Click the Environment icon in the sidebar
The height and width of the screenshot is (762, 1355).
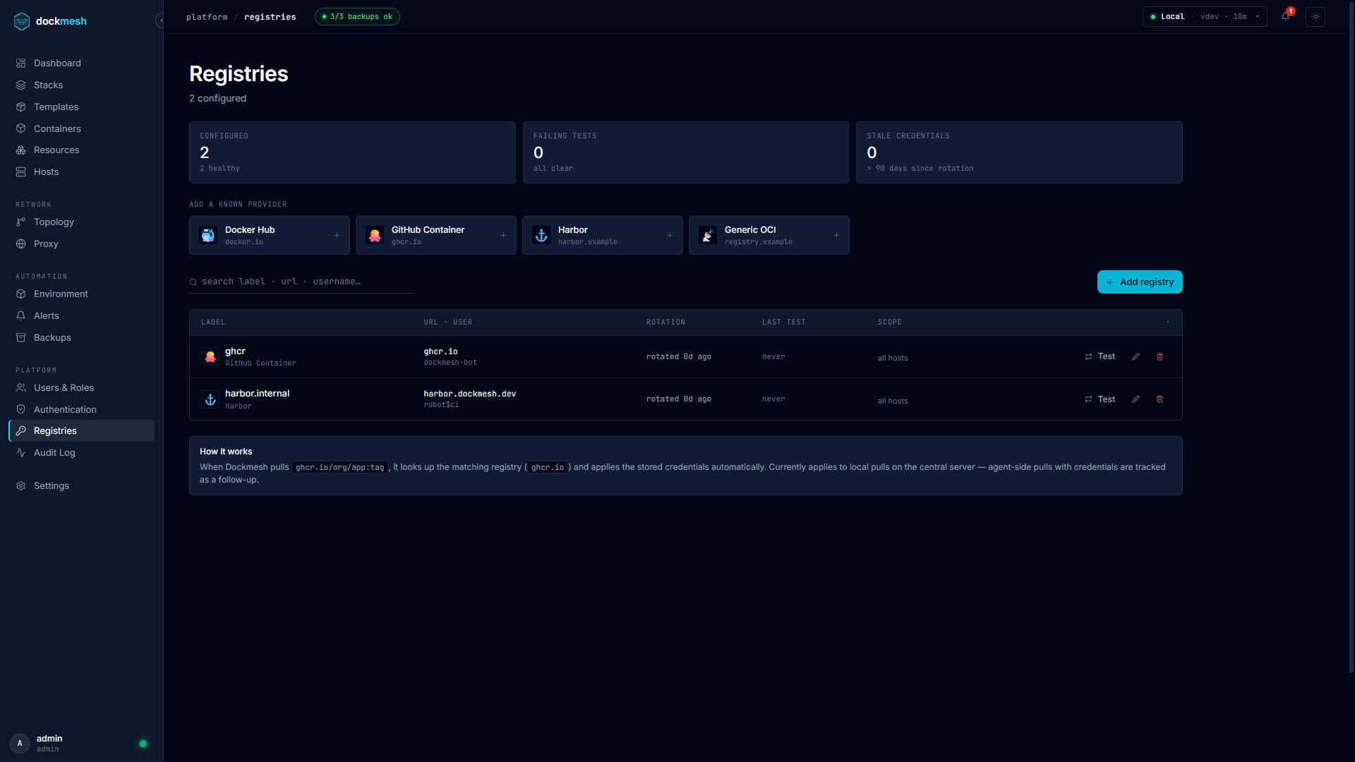coord(20,294)
